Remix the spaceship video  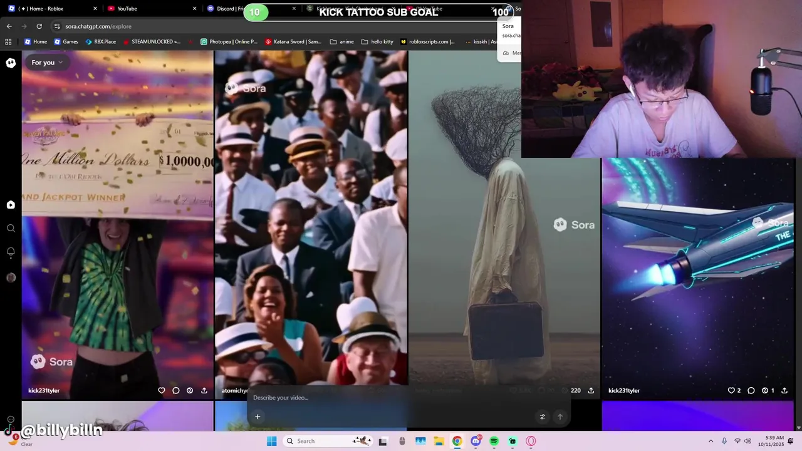765,390
